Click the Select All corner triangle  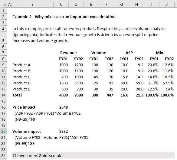tap(4, 5)
